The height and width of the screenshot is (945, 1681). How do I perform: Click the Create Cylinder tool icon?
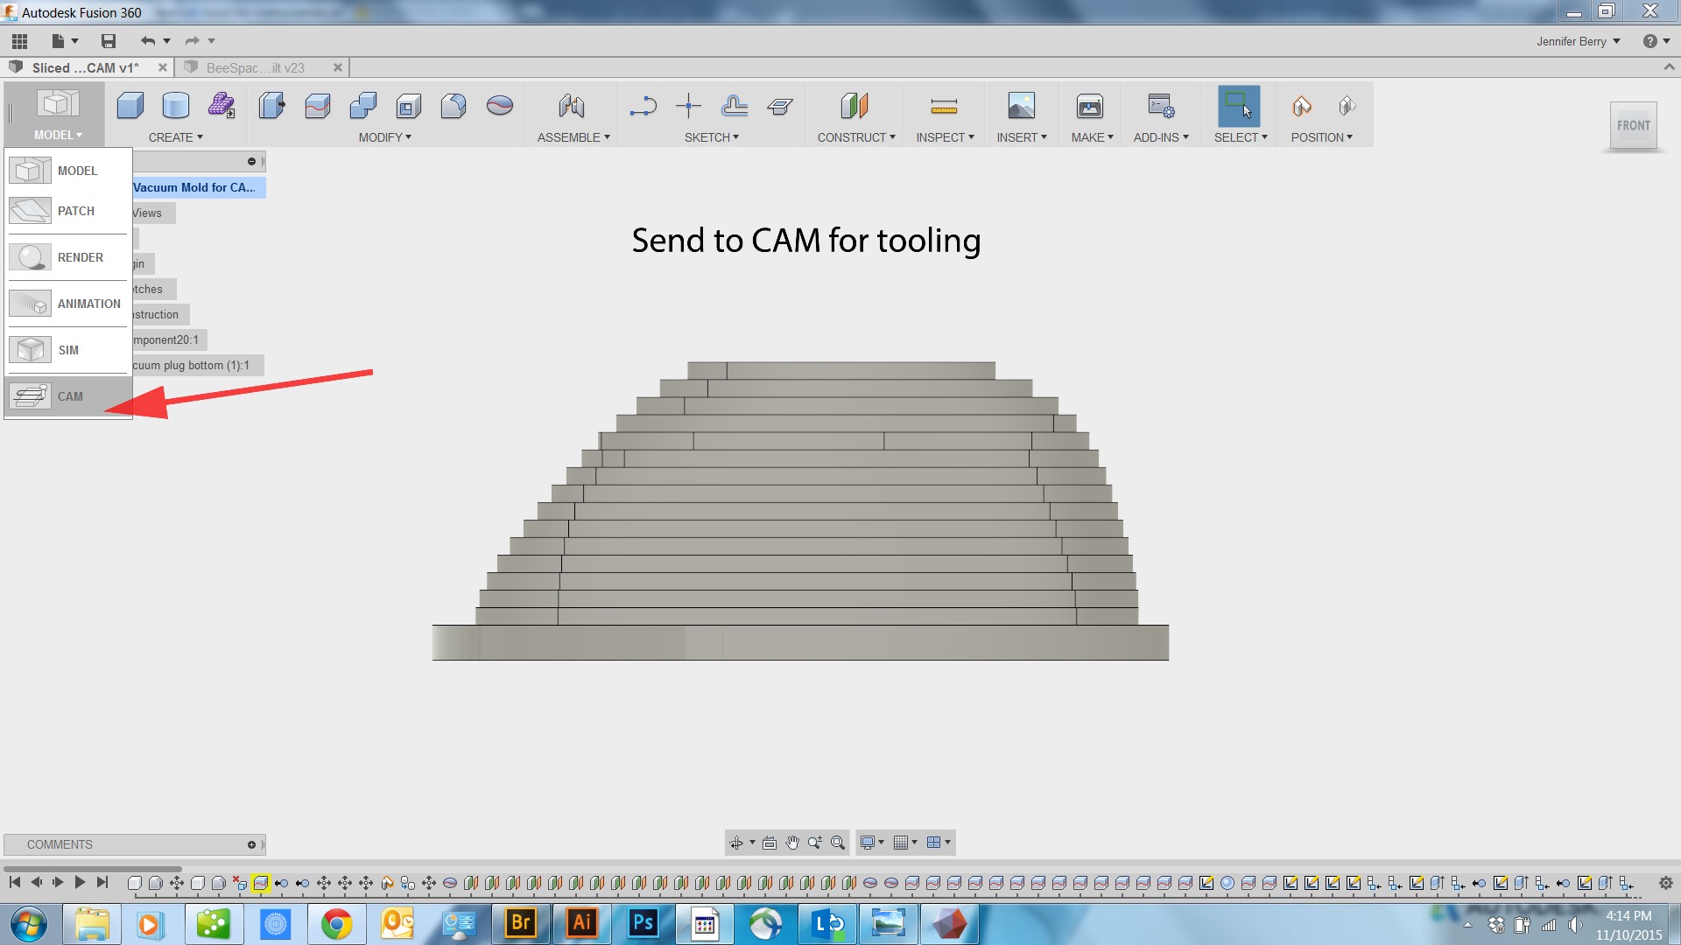176,107
